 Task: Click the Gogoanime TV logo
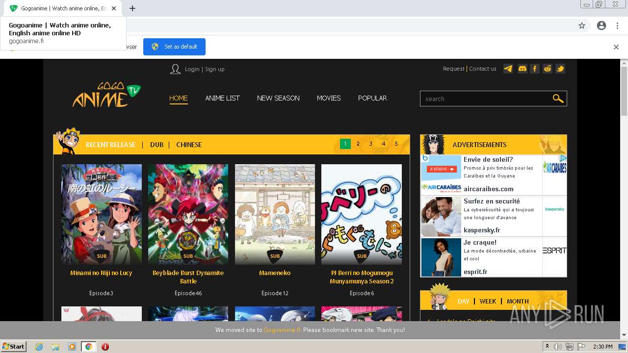(x=106, y=95)
